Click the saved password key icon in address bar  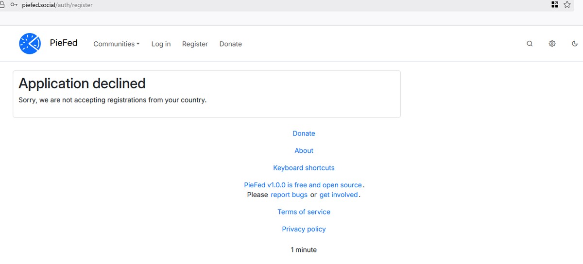click(x=14, y=5)
